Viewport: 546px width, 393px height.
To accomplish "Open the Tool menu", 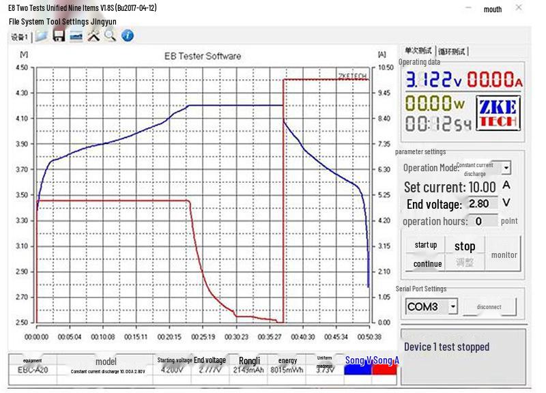I will click(53, 22).
